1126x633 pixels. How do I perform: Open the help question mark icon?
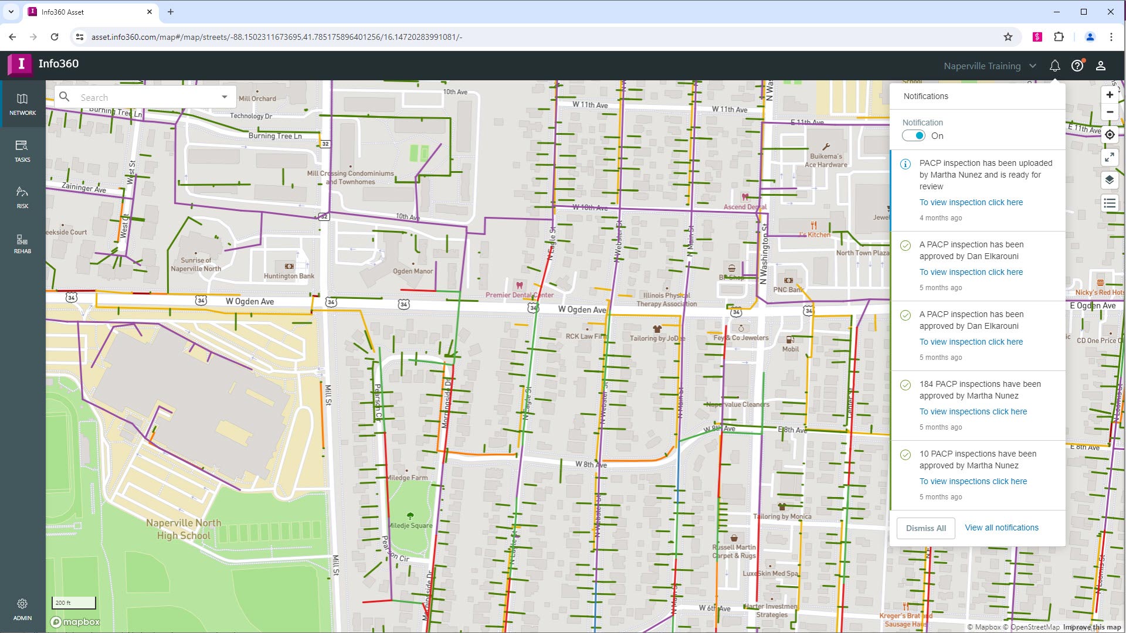[1077, 66]
